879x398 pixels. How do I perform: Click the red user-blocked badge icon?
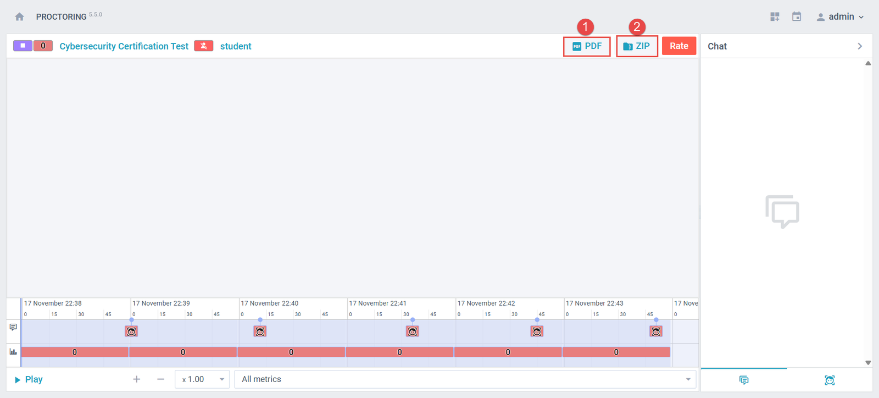pyautogui.click(x=203, y=46)
